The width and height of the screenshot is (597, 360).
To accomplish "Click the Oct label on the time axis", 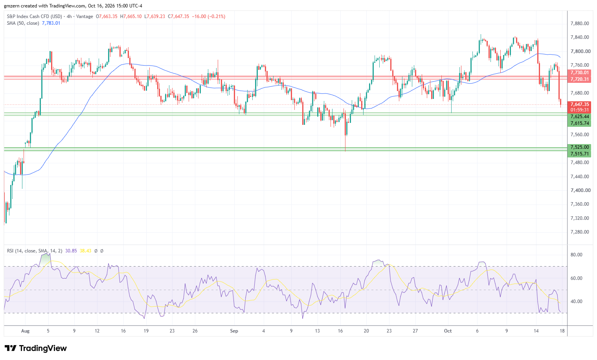I will coord(448,331).
